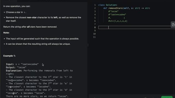Click the 'def removeStars' code line
Screen dimensions: 175x98
pyautogui.click(x=127, y=8)
